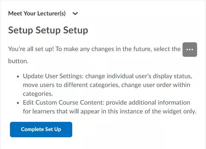Click the 'change user order within' phrase
Image resolution: width=206 pixels, height=149 pixels.
click(156, 85)
